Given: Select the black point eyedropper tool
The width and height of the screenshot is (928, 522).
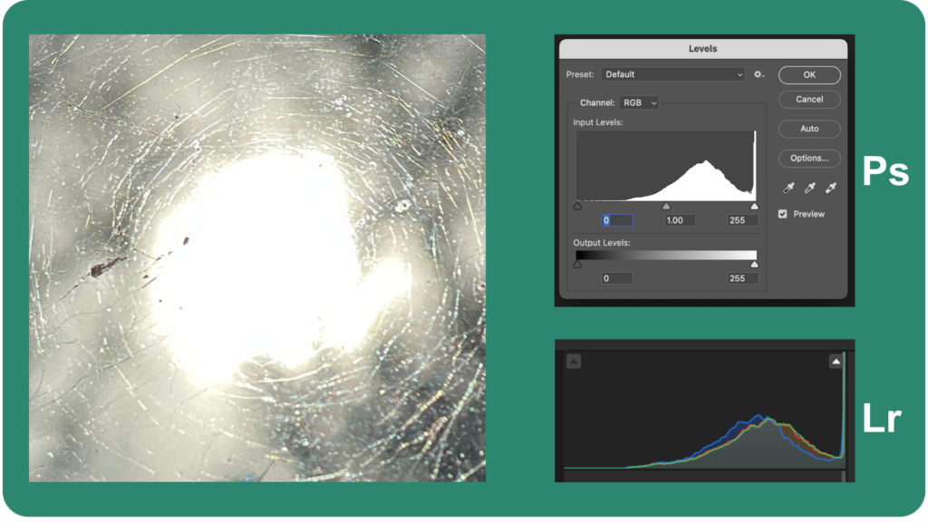Looking at the screenshot, I should [788, 187].
